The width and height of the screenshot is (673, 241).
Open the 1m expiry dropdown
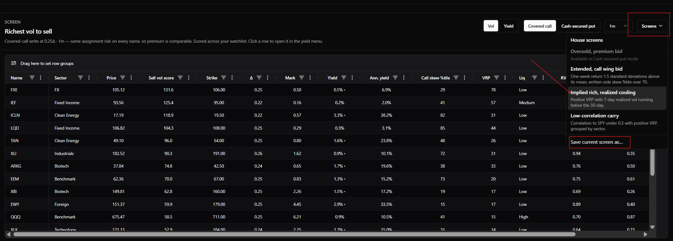click(618, 26)
